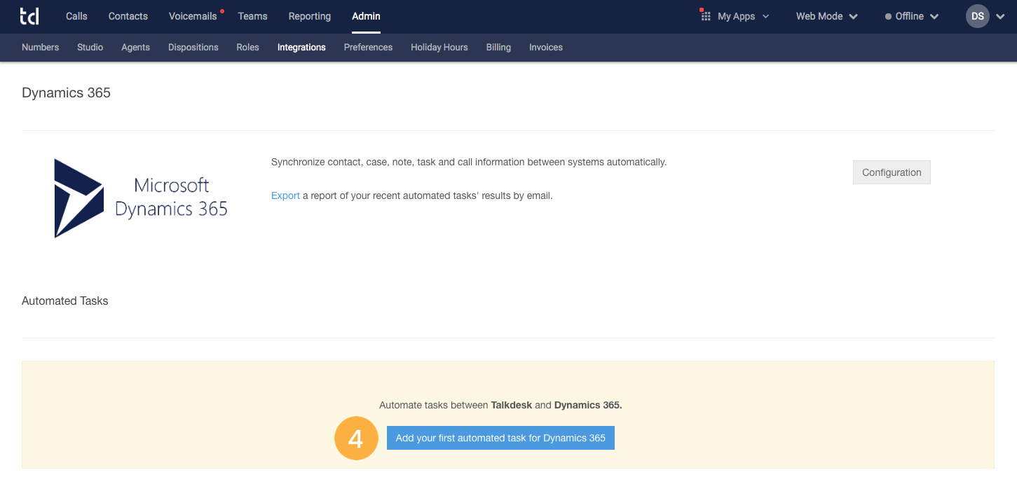Open the Web Mode dropdown
The width and height of the screenshot is (1017, 496).
tap(827, 16)
